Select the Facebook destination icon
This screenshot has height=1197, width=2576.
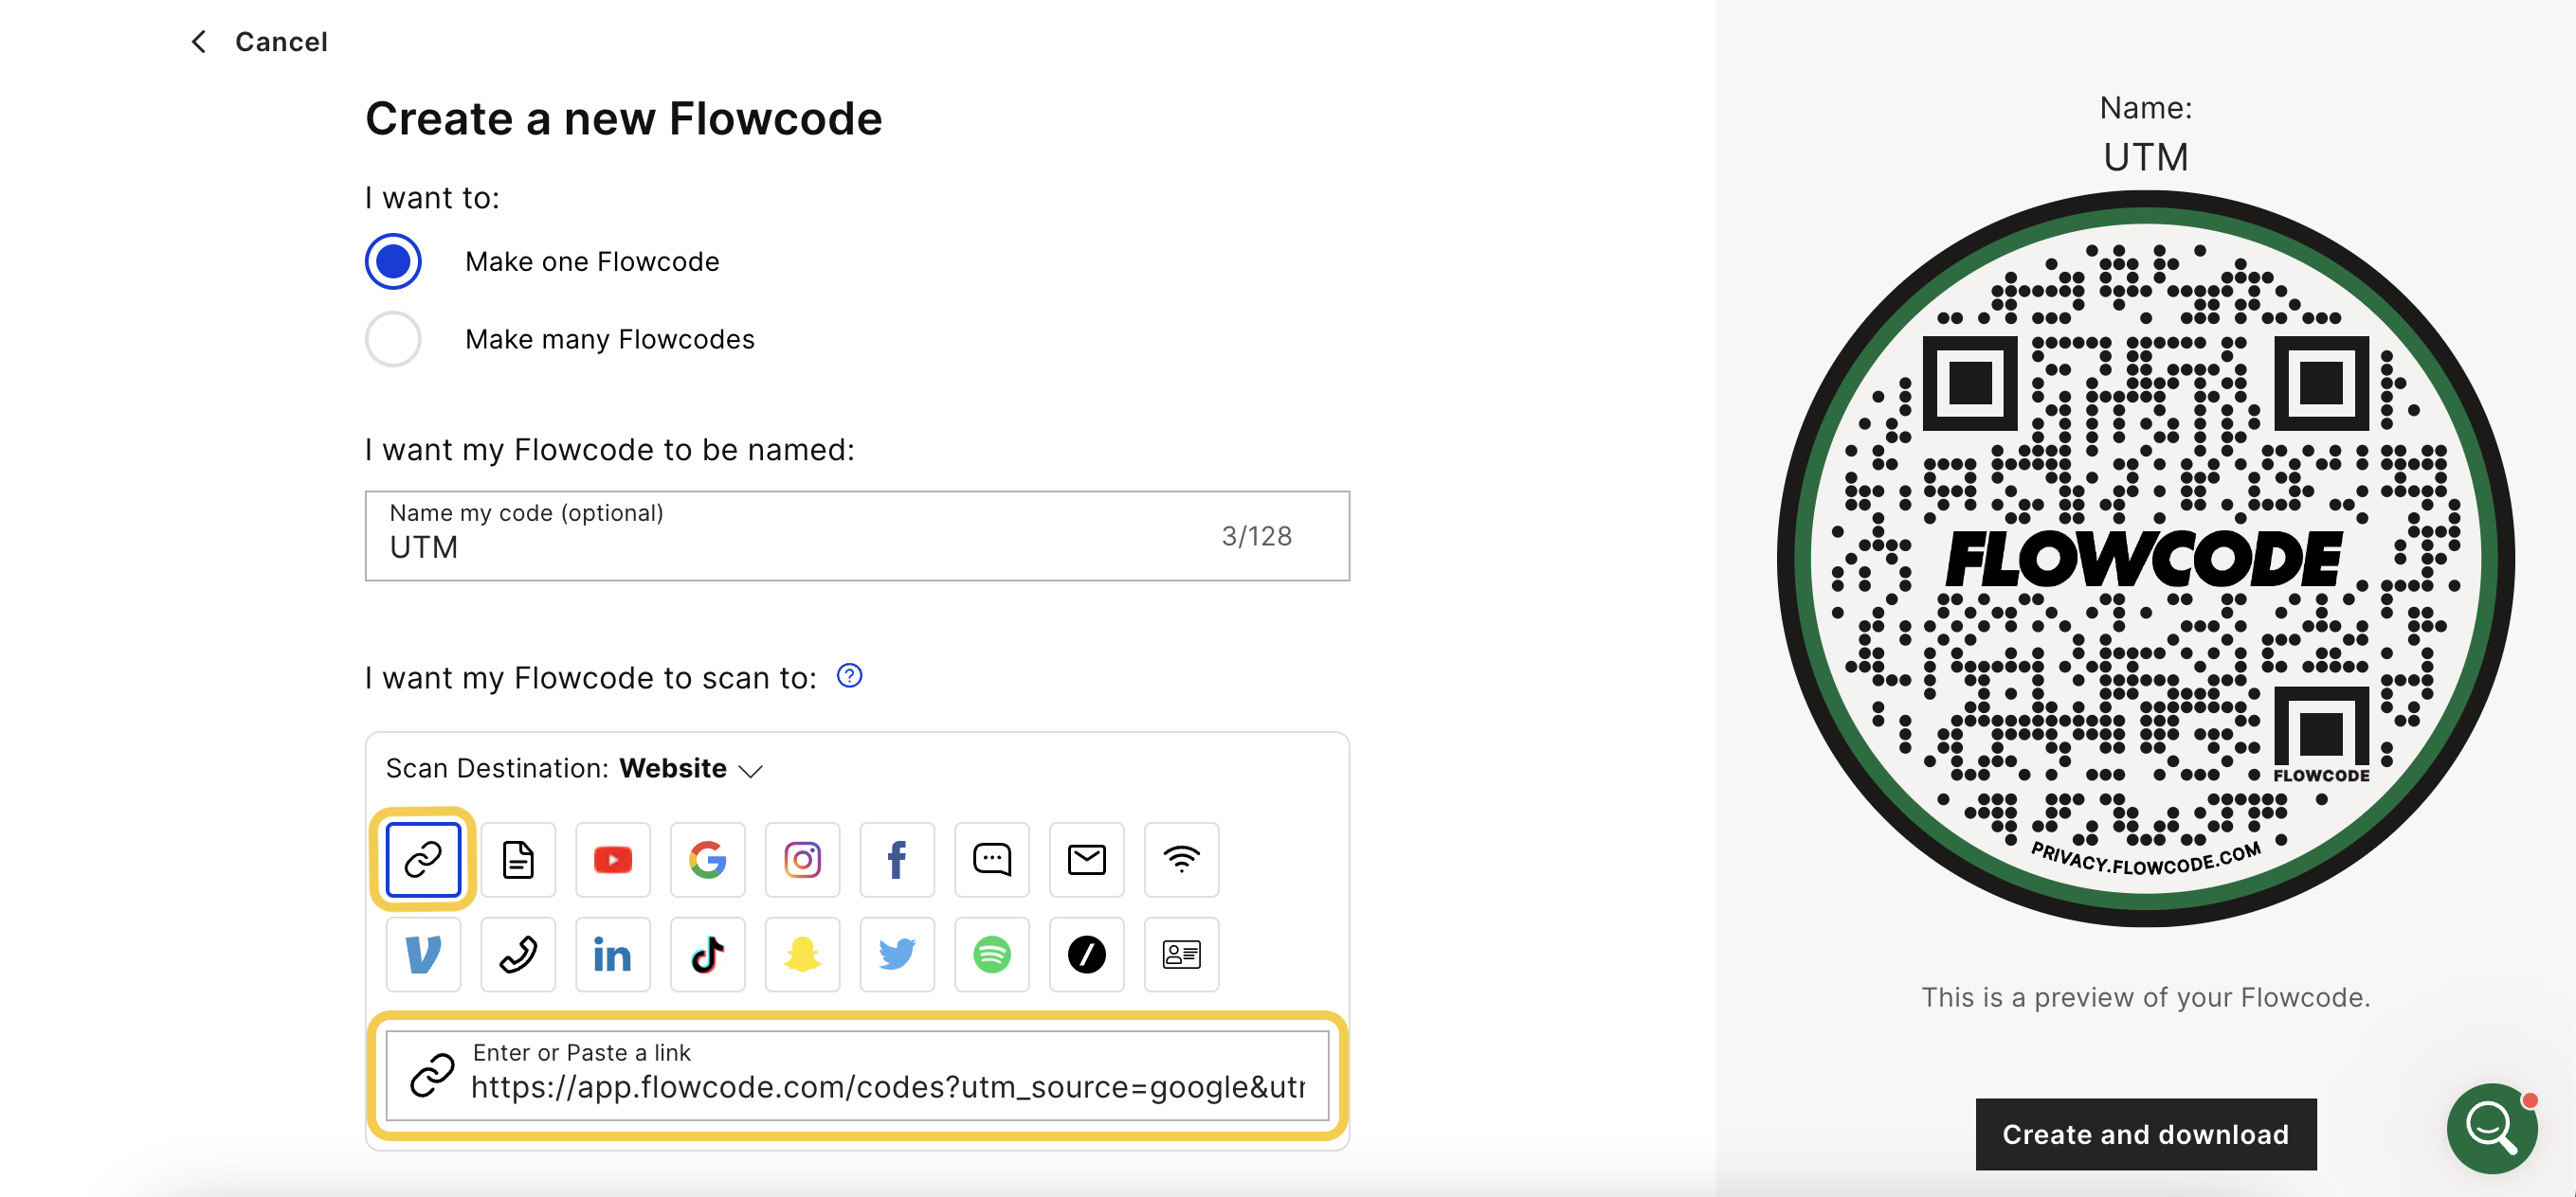coord(897,859)
